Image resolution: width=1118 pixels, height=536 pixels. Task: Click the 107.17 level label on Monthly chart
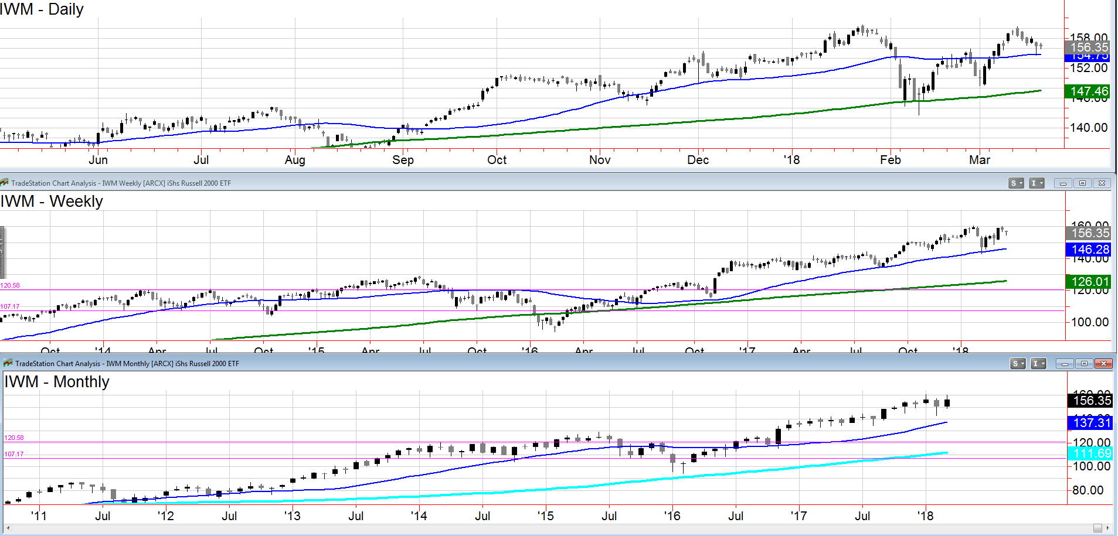pos(14,455)
